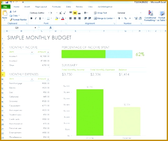Switch to the Page Layout tab
The width and height of the screenshot is (168, 141).
tap(41, 7)
